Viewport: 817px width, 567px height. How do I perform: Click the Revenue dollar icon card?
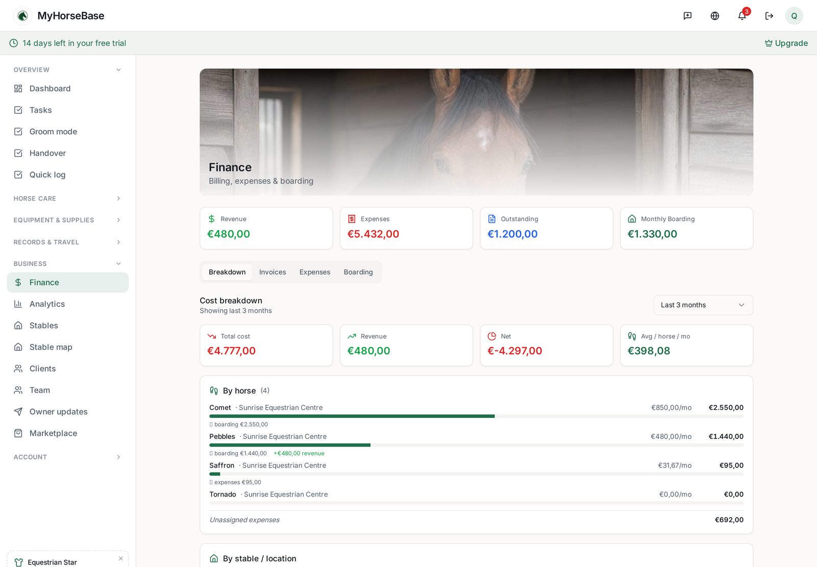coord(211,219)
